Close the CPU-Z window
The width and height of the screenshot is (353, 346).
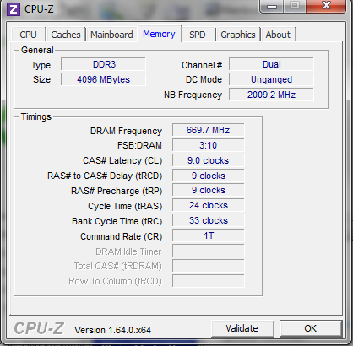point(326,6)
